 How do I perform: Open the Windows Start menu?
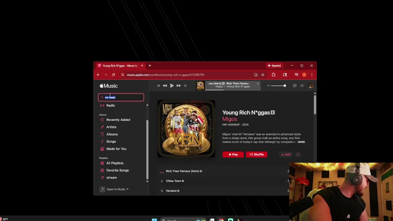[154, 219]
